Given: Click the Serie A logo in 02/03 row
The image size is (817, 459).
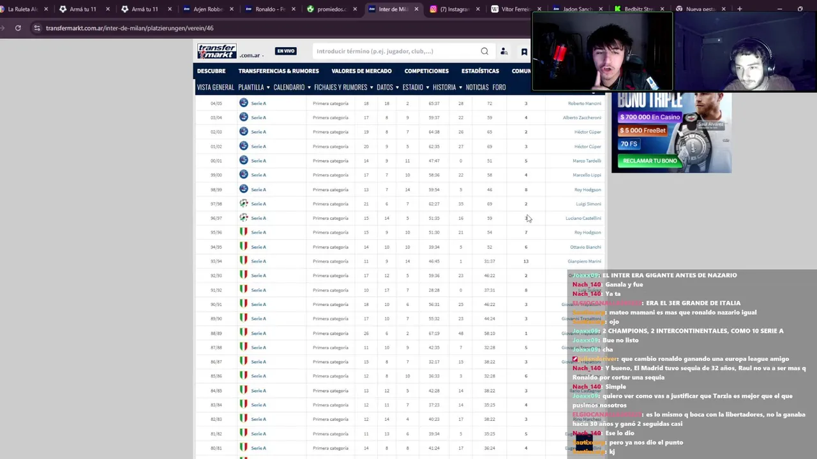Looking at the screenshot, I should (243, 131).
